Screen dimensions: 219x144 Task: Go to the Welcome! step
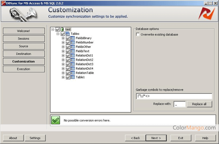(x=24, y=31)
